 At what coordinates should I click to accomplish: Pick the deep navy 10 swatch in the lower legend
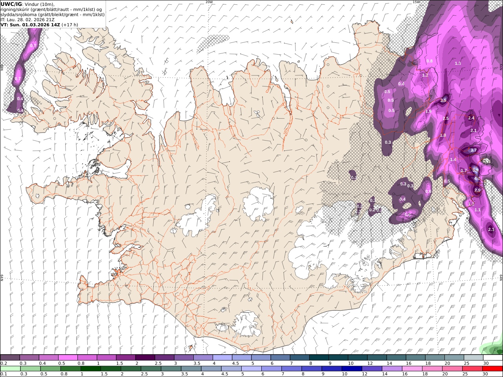point(351,368)
